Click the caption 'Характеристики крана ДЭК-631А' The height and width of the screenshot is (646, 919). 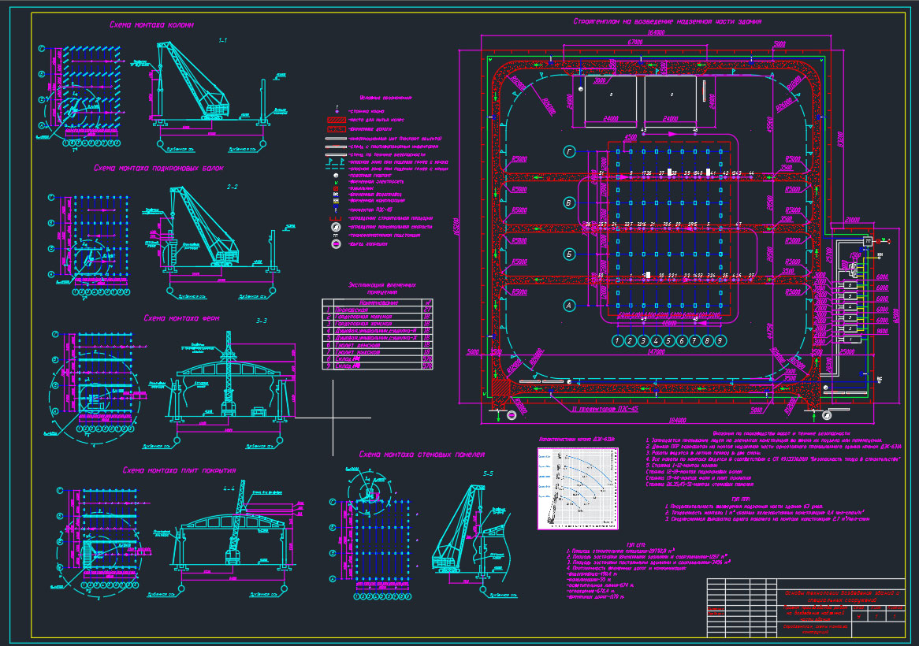576,439
